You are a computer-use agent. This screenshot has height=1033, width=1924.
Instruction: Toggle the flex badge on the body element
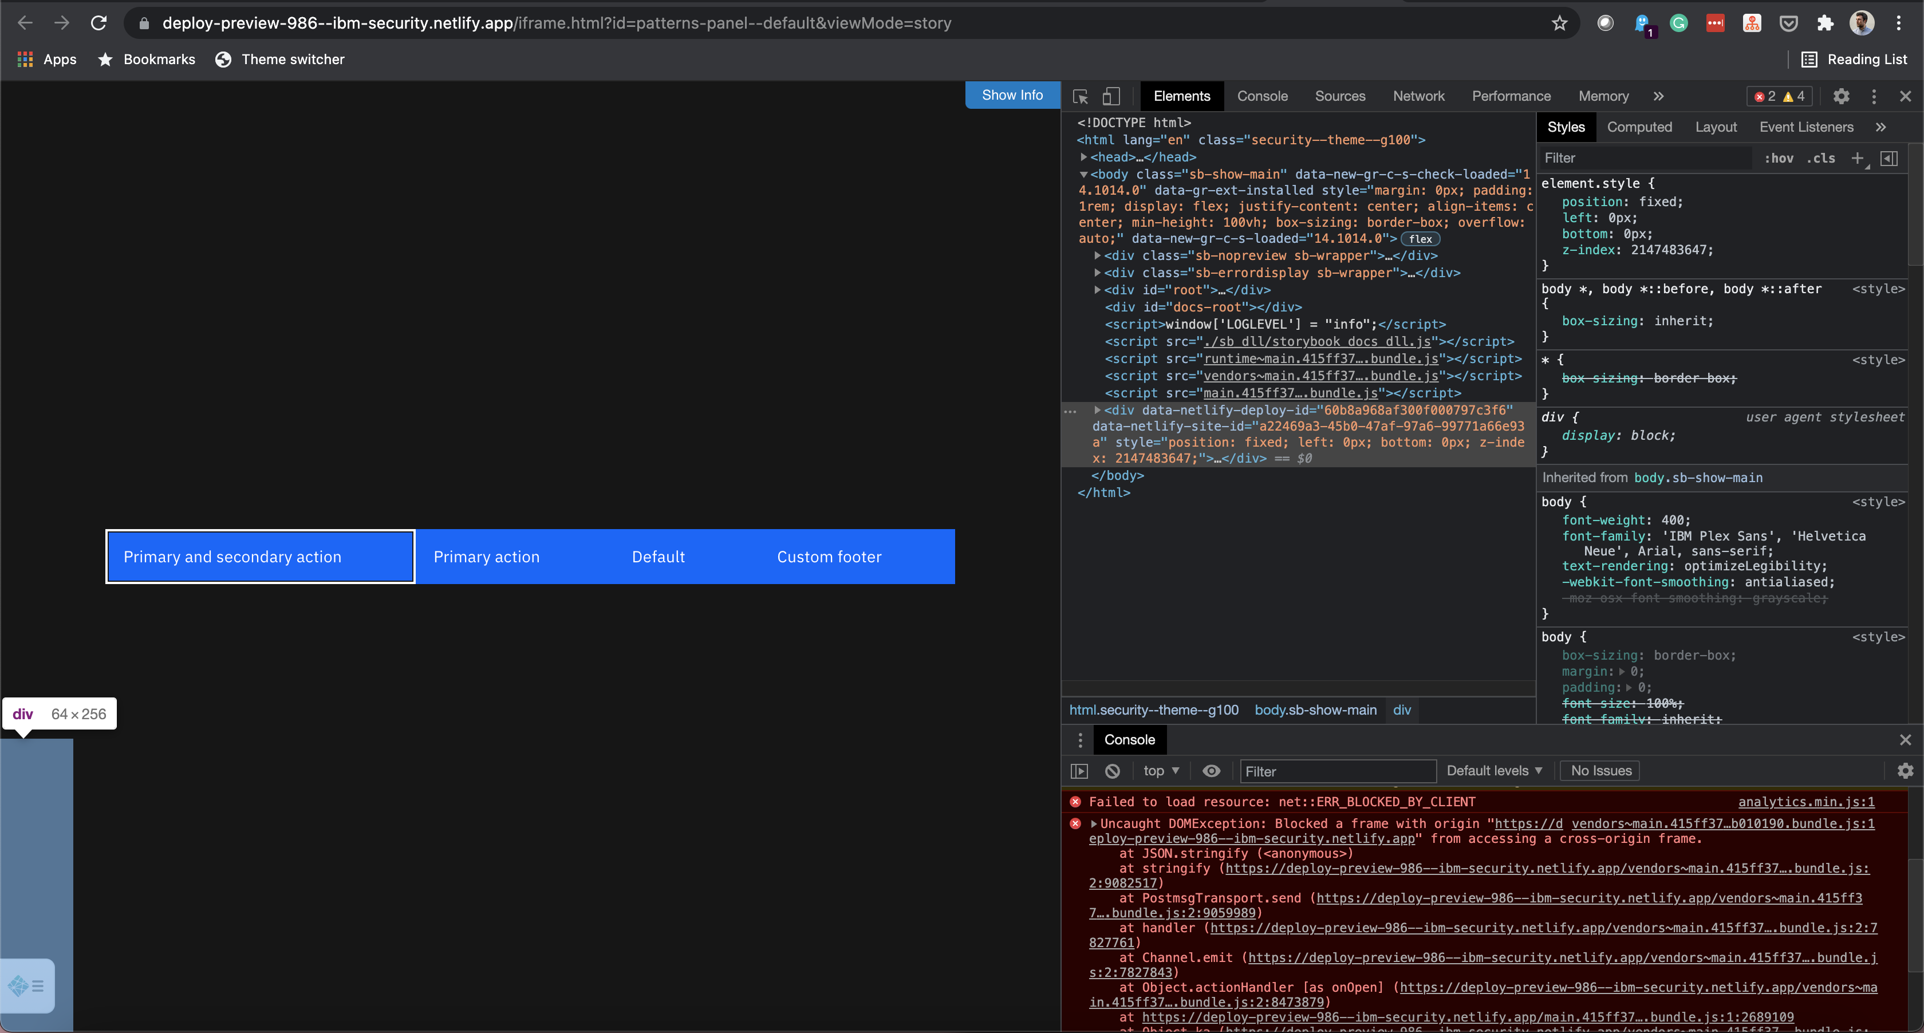[x=1420, y=238]
